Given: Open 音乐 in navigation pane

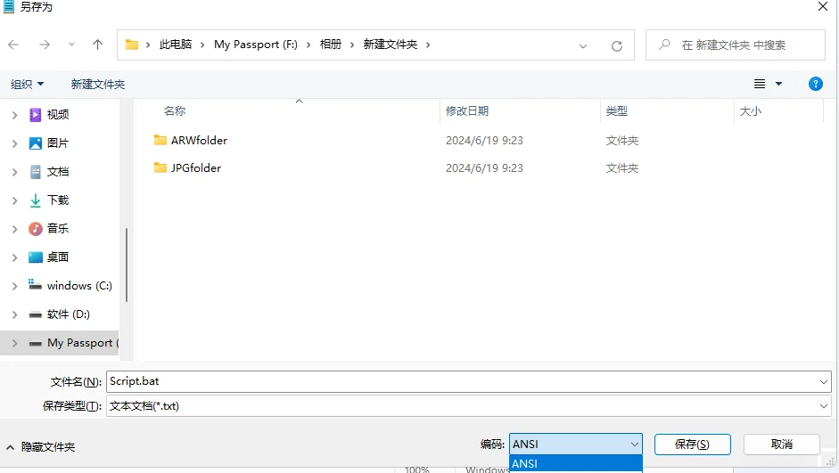Looking at the screenshot, I should click(58, 228).
